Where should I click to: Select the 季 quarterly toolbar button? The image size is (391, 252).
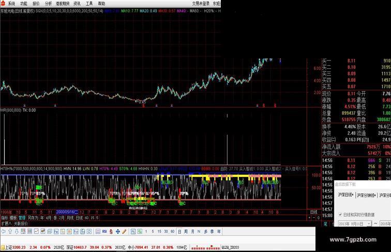click(212, 231)
